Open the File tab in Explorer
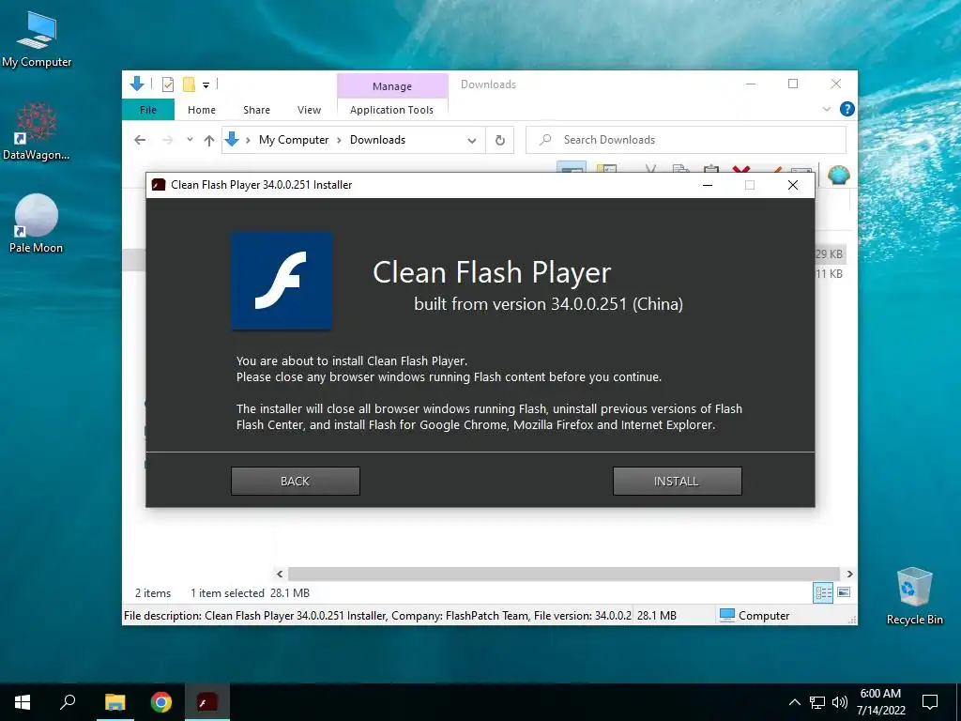The image size is (961, 721). pos(148,110)
